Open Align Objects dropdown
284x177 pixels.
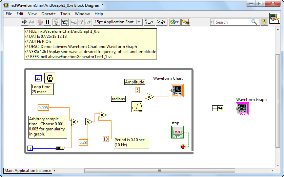(149, 22)
